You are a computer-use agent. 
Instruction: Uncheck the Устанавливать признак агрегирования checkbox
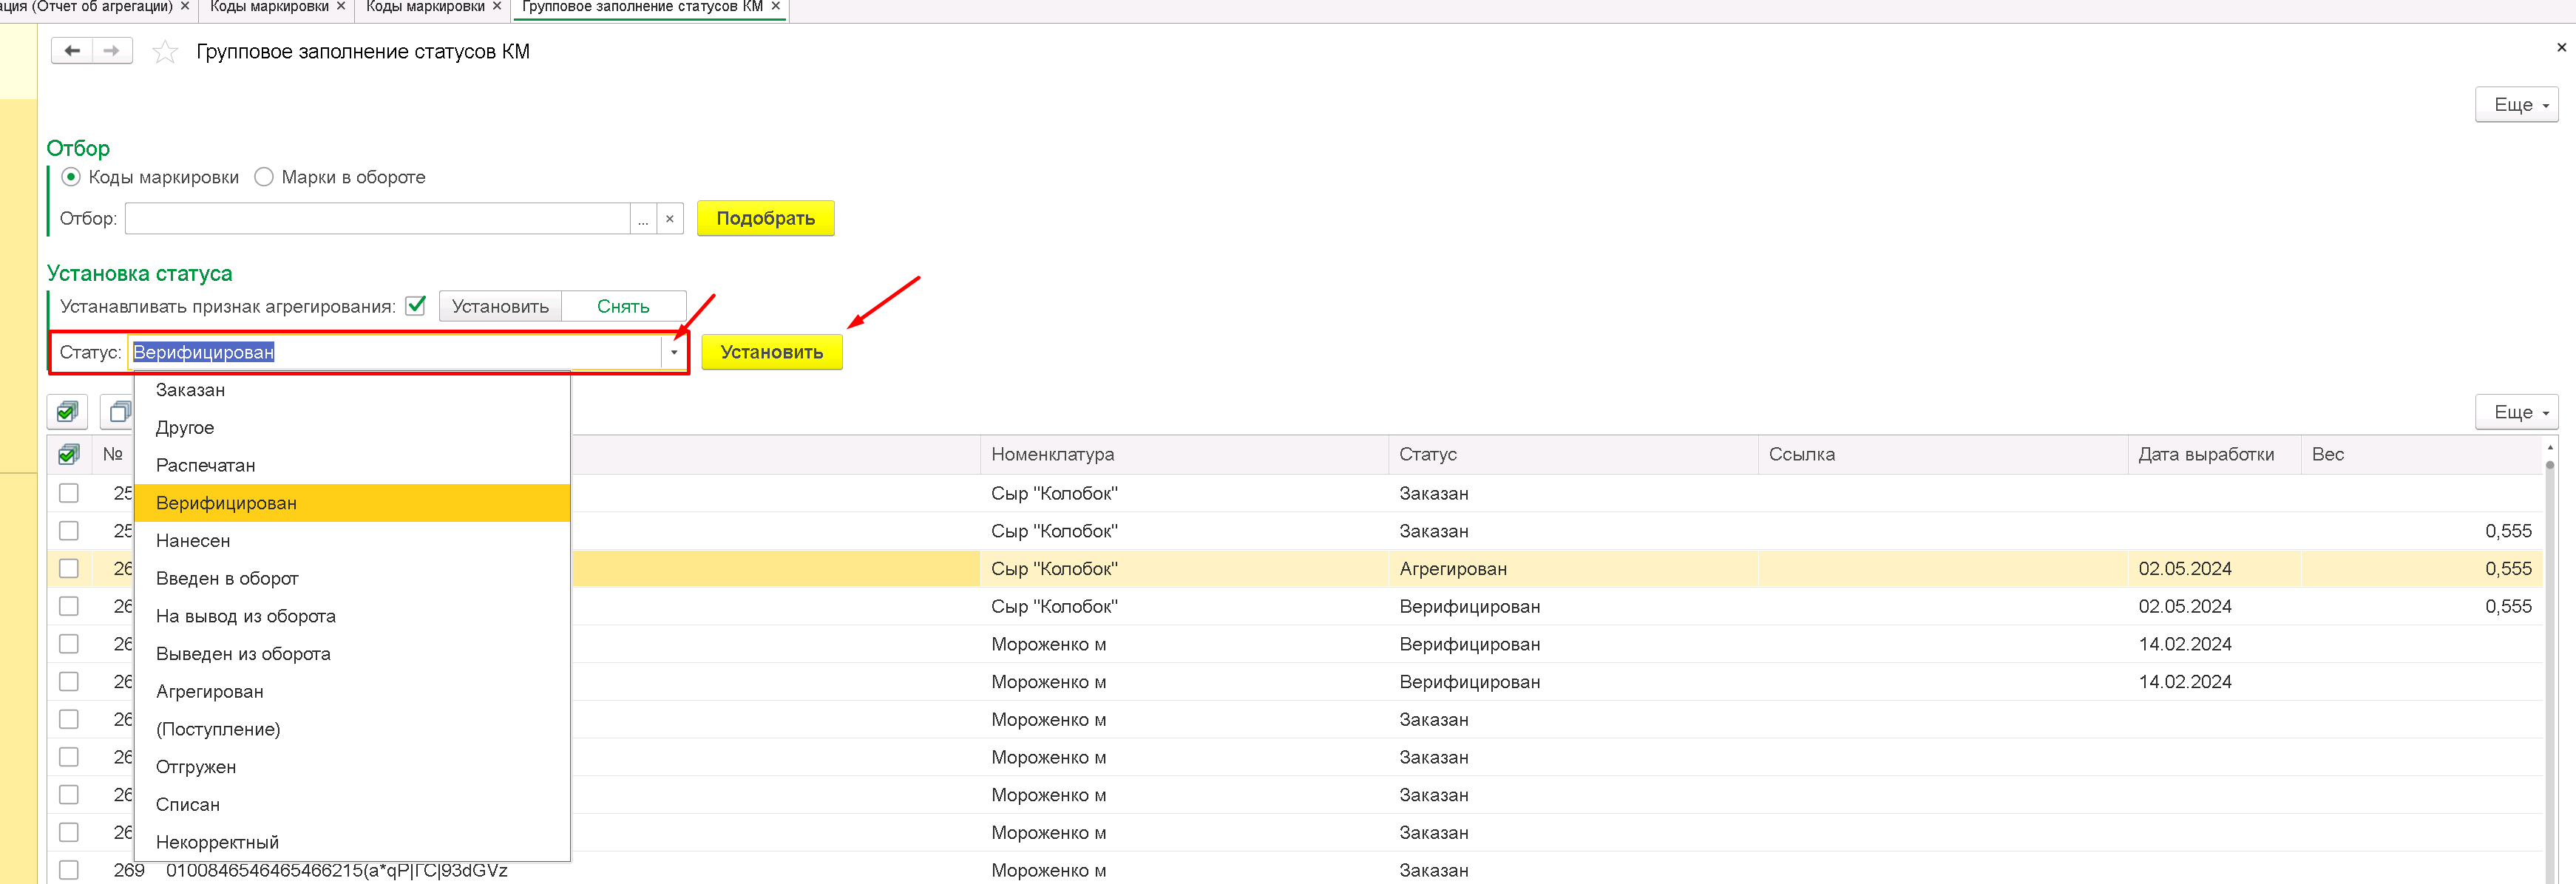416,305
